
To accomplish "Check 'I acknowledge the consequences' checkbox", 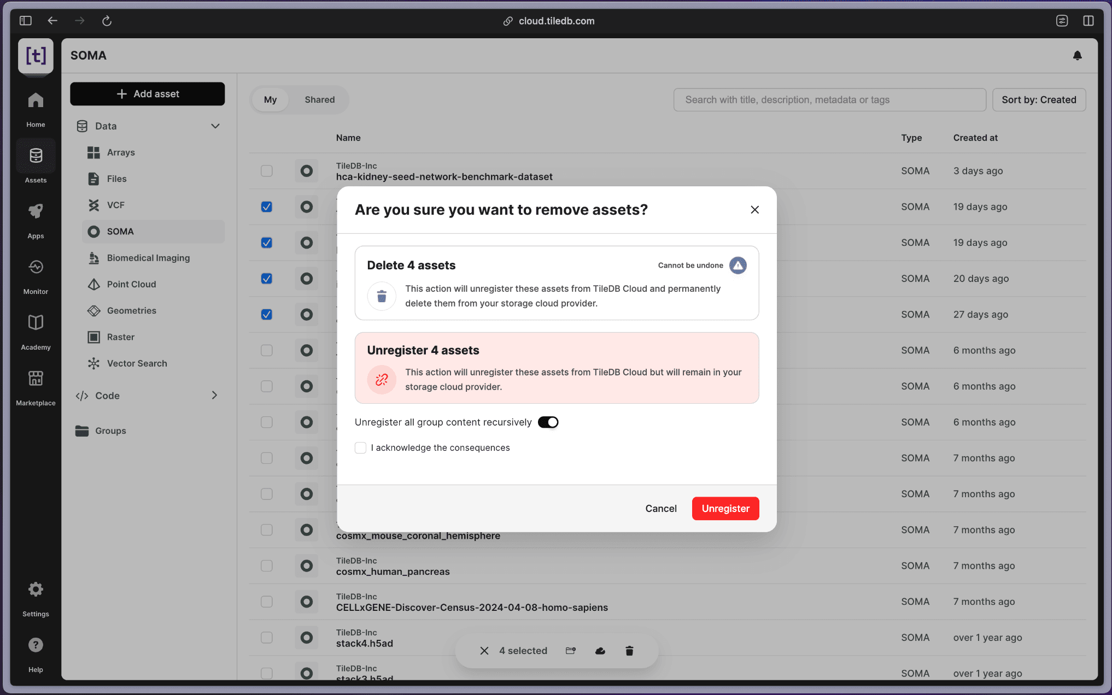I will coord(360,448).
